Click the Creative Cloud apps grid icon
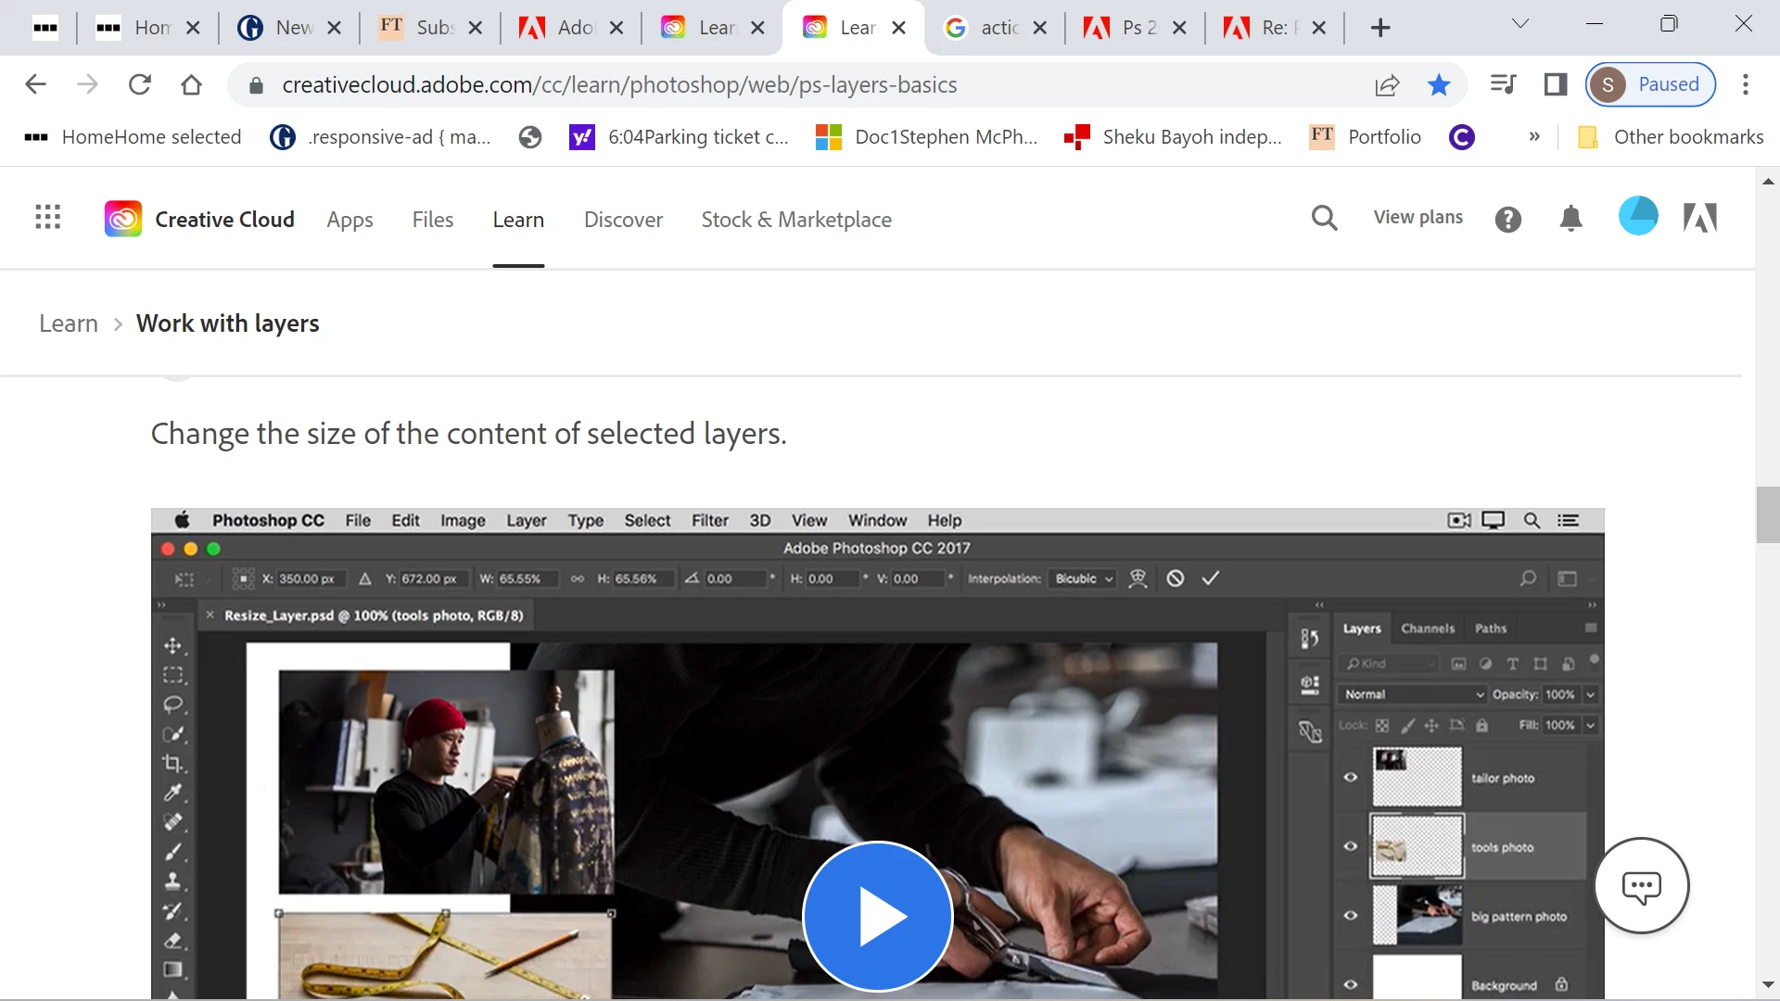1780x1001 pixels. (x=47, y=218)
